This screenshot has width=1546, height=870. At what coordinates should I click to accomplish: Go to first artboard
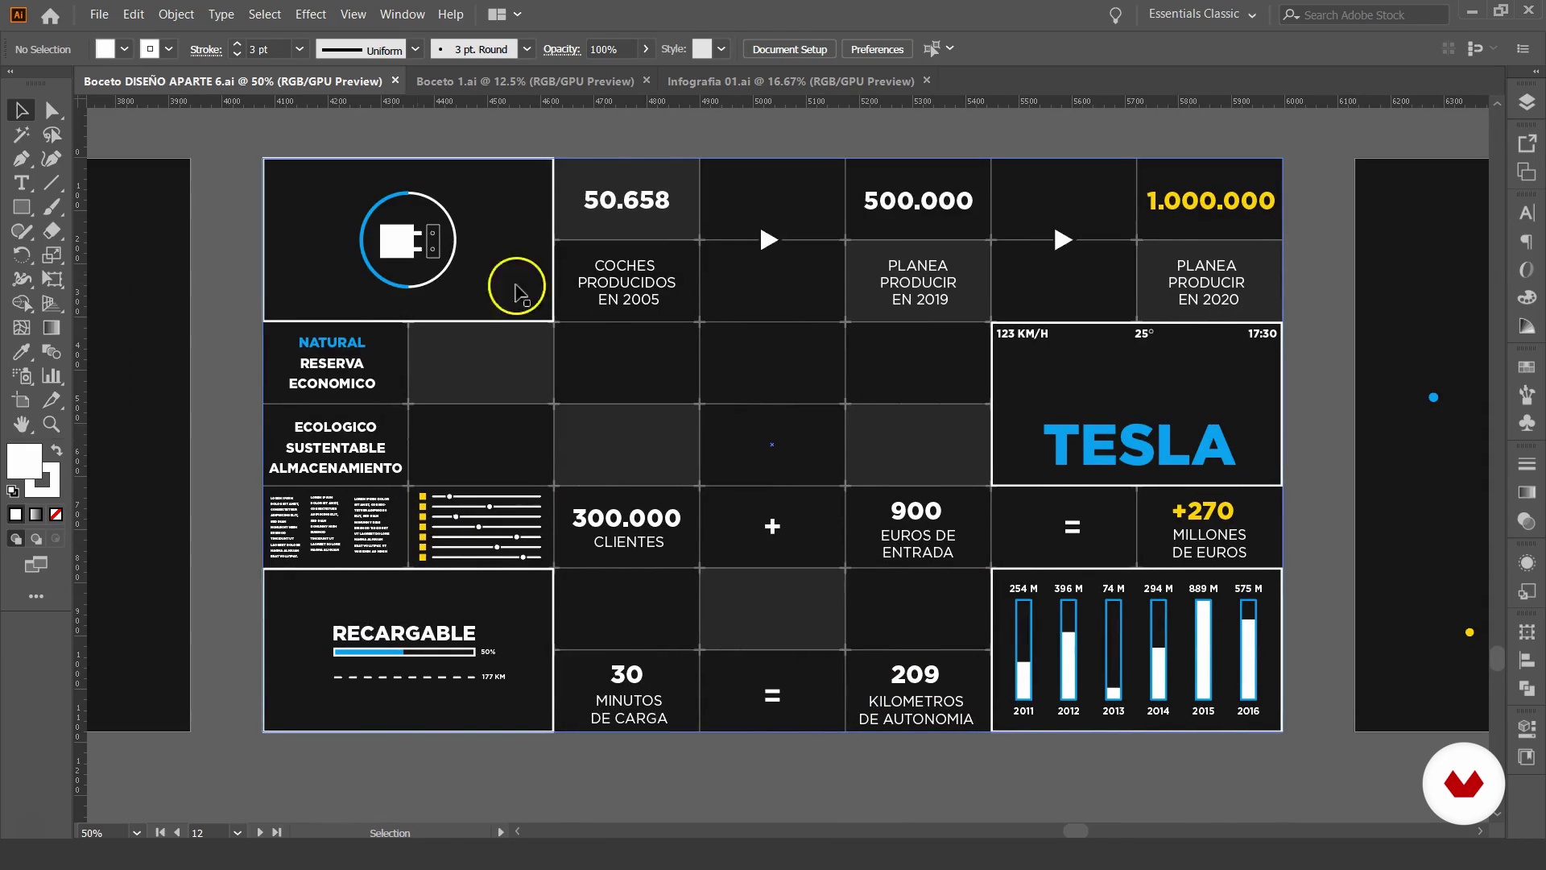click(x=159, y=833)
